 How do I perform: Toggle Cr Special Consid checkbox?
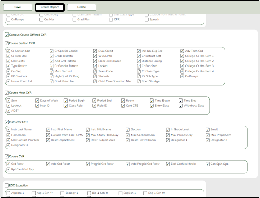click(x=52, y=51)
